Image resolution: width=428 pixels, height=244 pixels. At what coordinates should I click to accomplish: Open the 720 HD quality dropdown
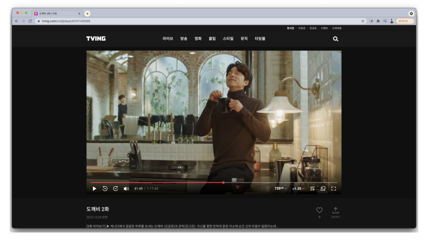pyautogui.click(x=280, y=188)
